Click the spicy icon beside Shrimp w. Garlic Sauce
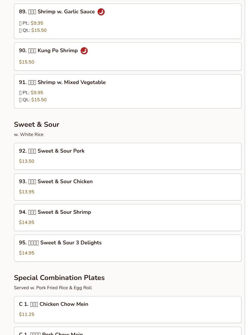Viewport: 251px width, 335px height. (x=101, y=12)
